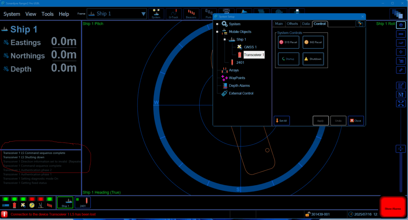Select Arrays in the setup tree
Image resolution: width=408 pixels, height=220 pixels.
coord(233,70)
